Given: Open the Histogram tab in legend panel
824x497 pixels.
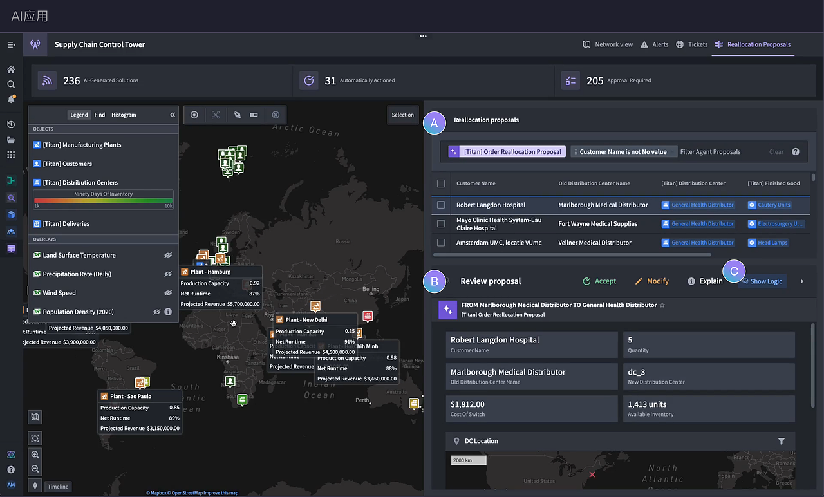Looking at the screenshot, I should point(124,115).
